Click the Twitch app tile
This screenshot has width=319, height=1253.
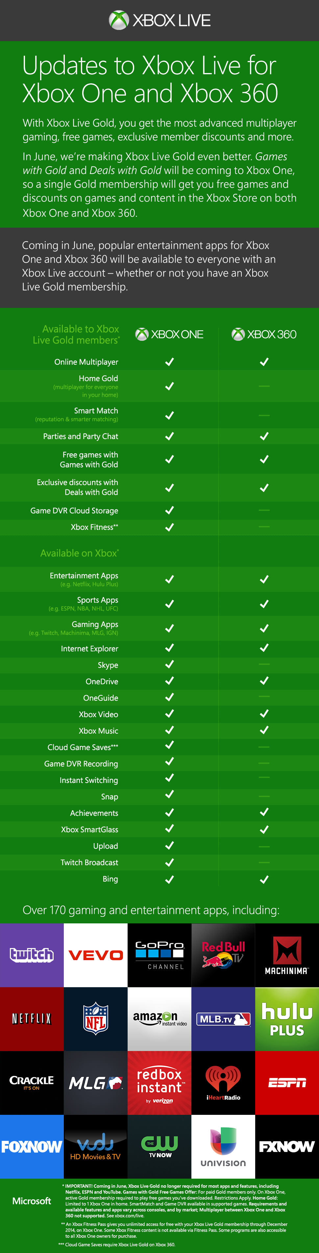pyautogui.click(x=32, y=954)
